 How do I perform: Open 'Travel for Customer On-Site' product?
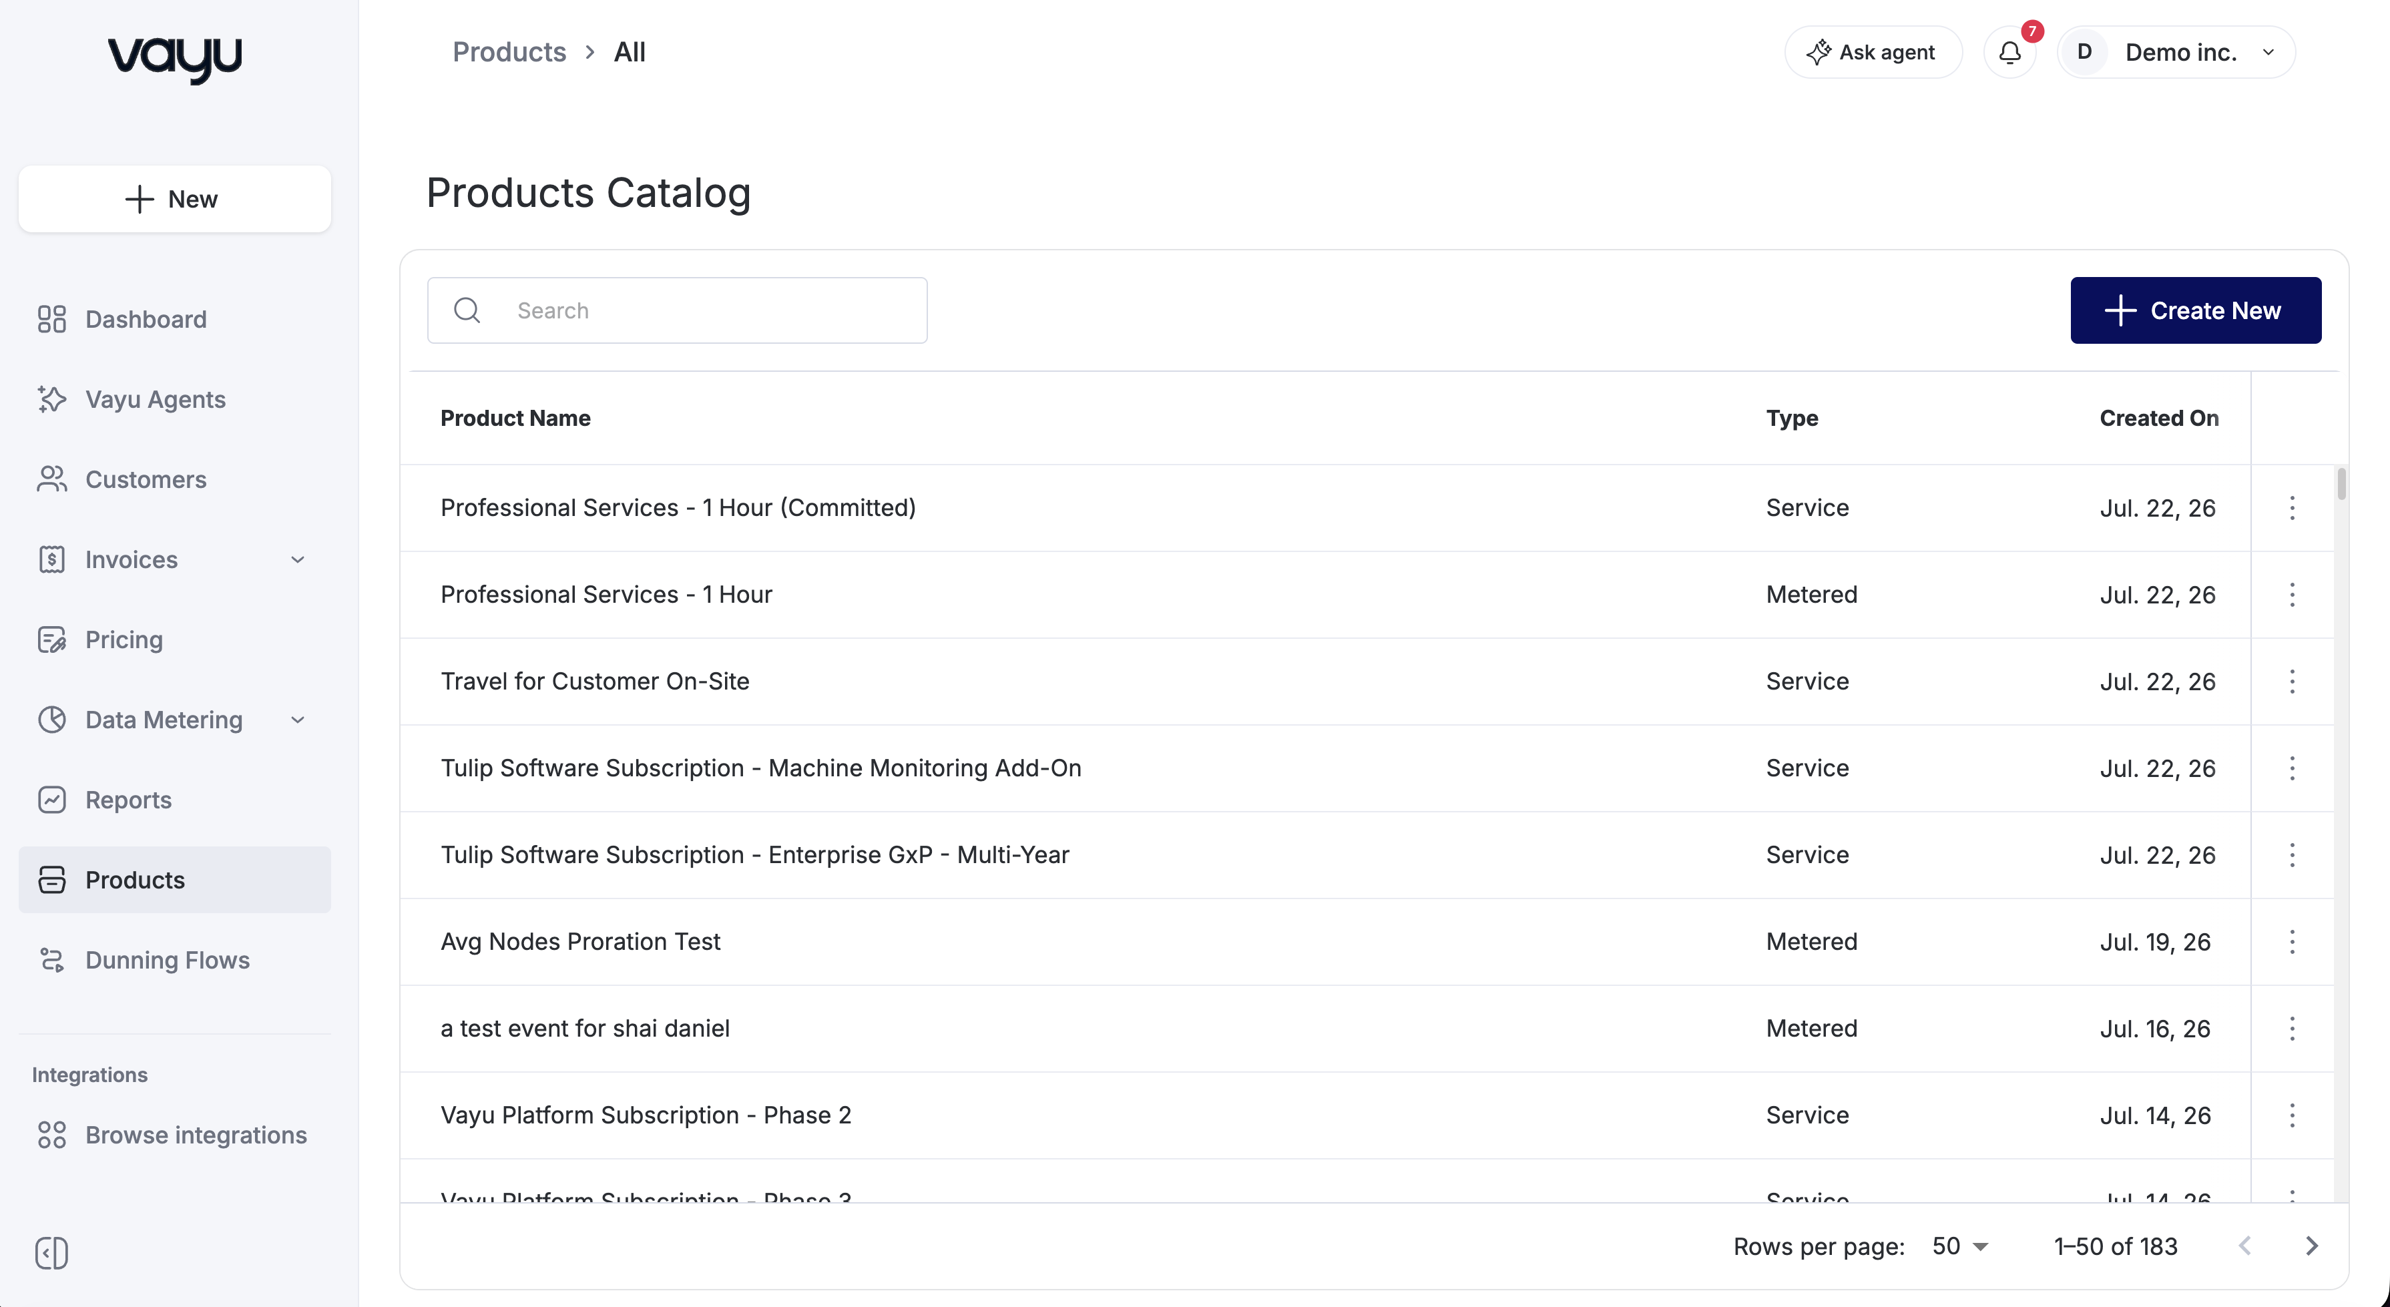tap(595, 681)
